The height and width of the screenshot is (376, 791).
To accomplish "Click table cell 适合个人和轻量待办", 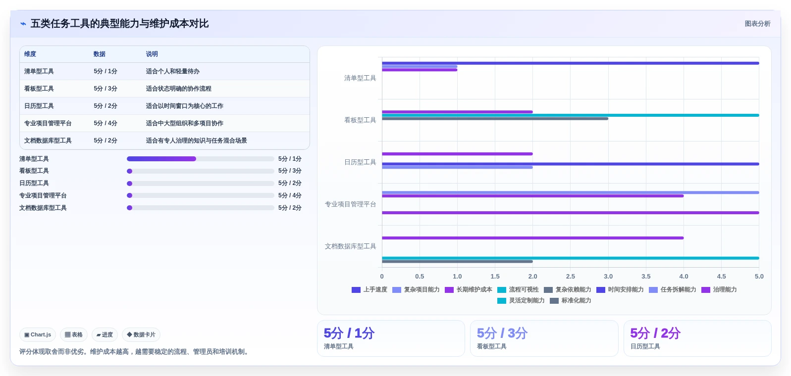I will coord(172,71).
